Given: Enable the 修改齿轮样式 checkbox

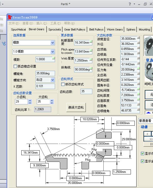Looking at the screenshot, I should (63, 84).
